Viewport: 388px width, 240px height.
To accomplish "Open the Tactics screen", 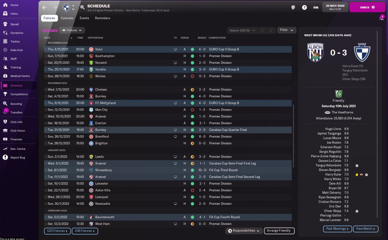I will (x=15, y=41).
